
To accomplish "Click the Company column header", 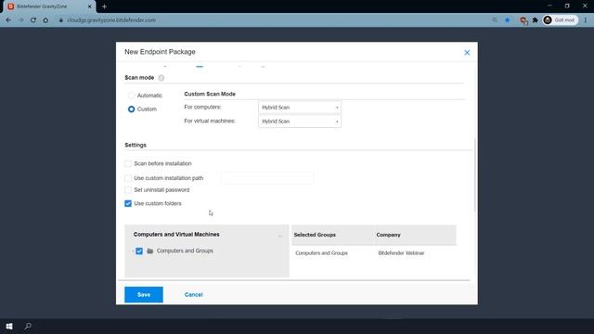I will [388, 235].
